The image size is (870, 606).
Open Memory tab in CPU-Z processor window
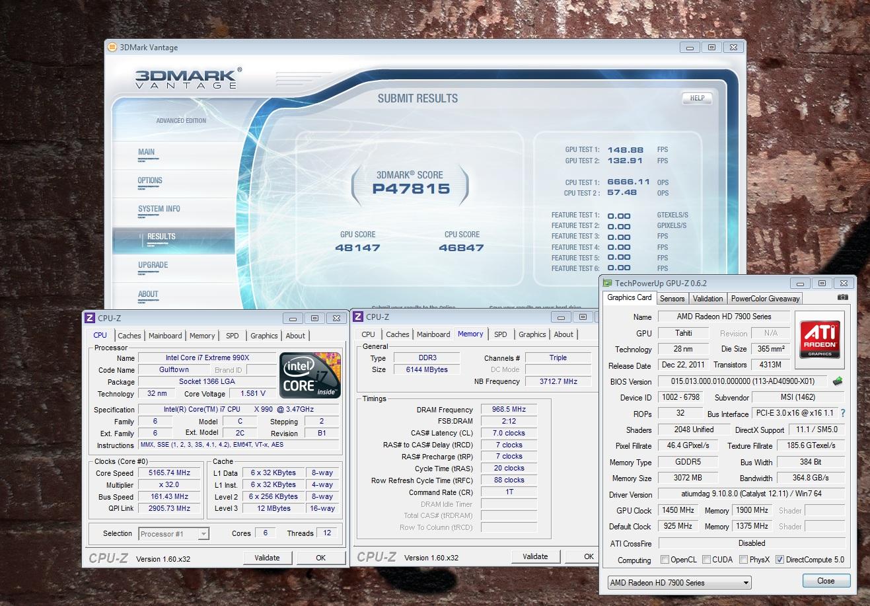202,336
